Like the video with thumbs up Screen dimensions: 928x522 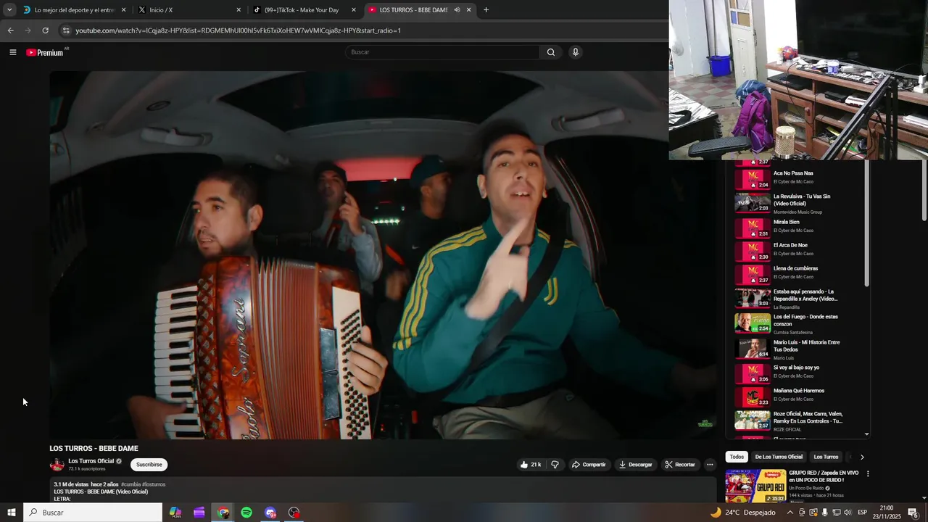pyautogui.click(x=531, y=465)
